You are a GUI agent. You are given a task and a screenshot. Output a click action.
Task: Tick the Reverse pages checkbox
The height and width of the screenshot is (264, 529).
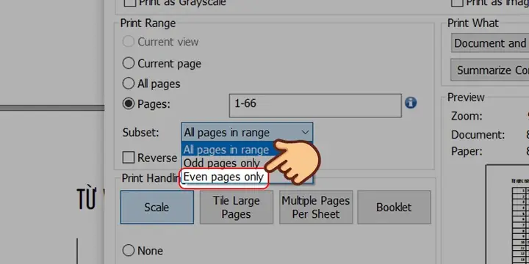(129, 157)
